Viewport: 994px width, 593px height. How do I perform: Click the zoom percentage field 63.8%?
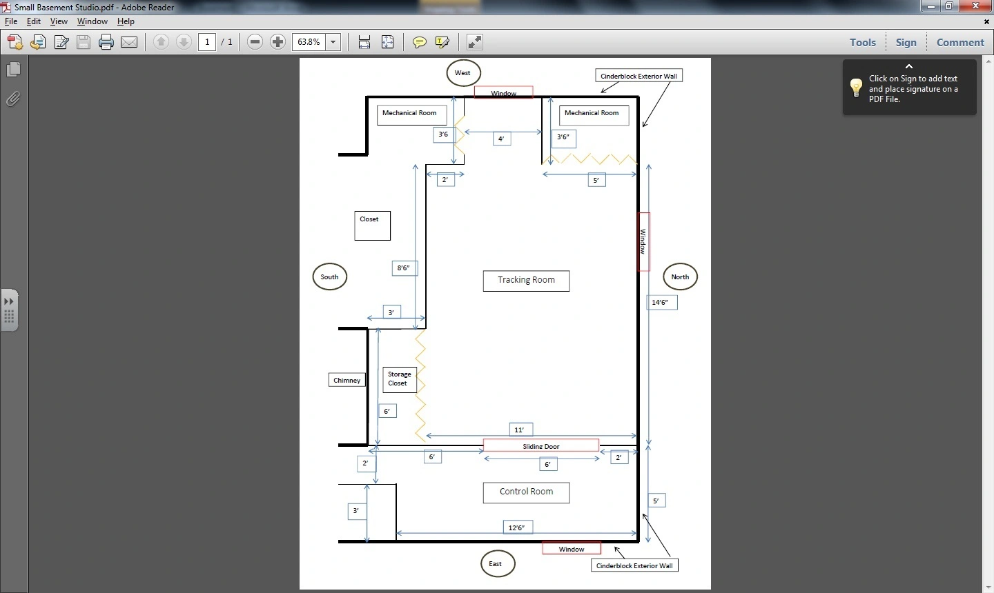(x=309, y=42)
